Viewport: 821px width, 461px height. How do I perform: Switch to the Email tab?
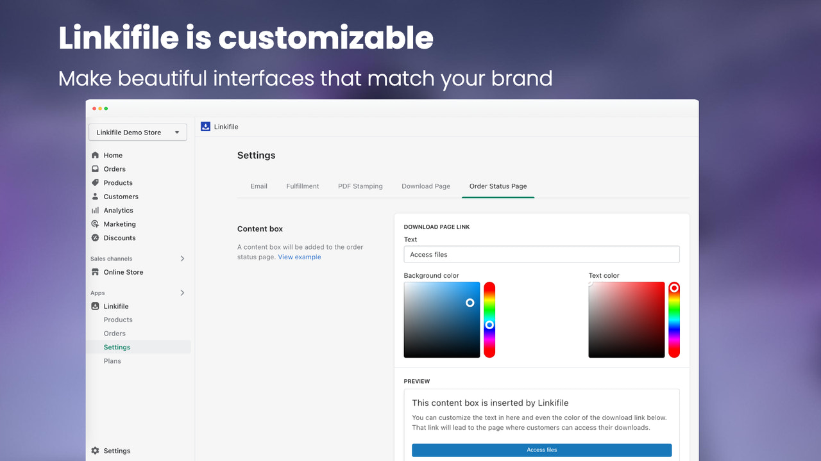pyautogui.click(x=259, y=186)
